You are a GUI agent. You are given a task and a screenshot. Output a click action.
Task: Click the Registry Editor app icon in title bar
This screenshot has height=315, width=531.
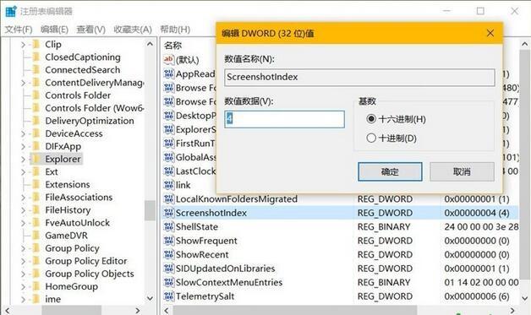[x=11, y=11]
